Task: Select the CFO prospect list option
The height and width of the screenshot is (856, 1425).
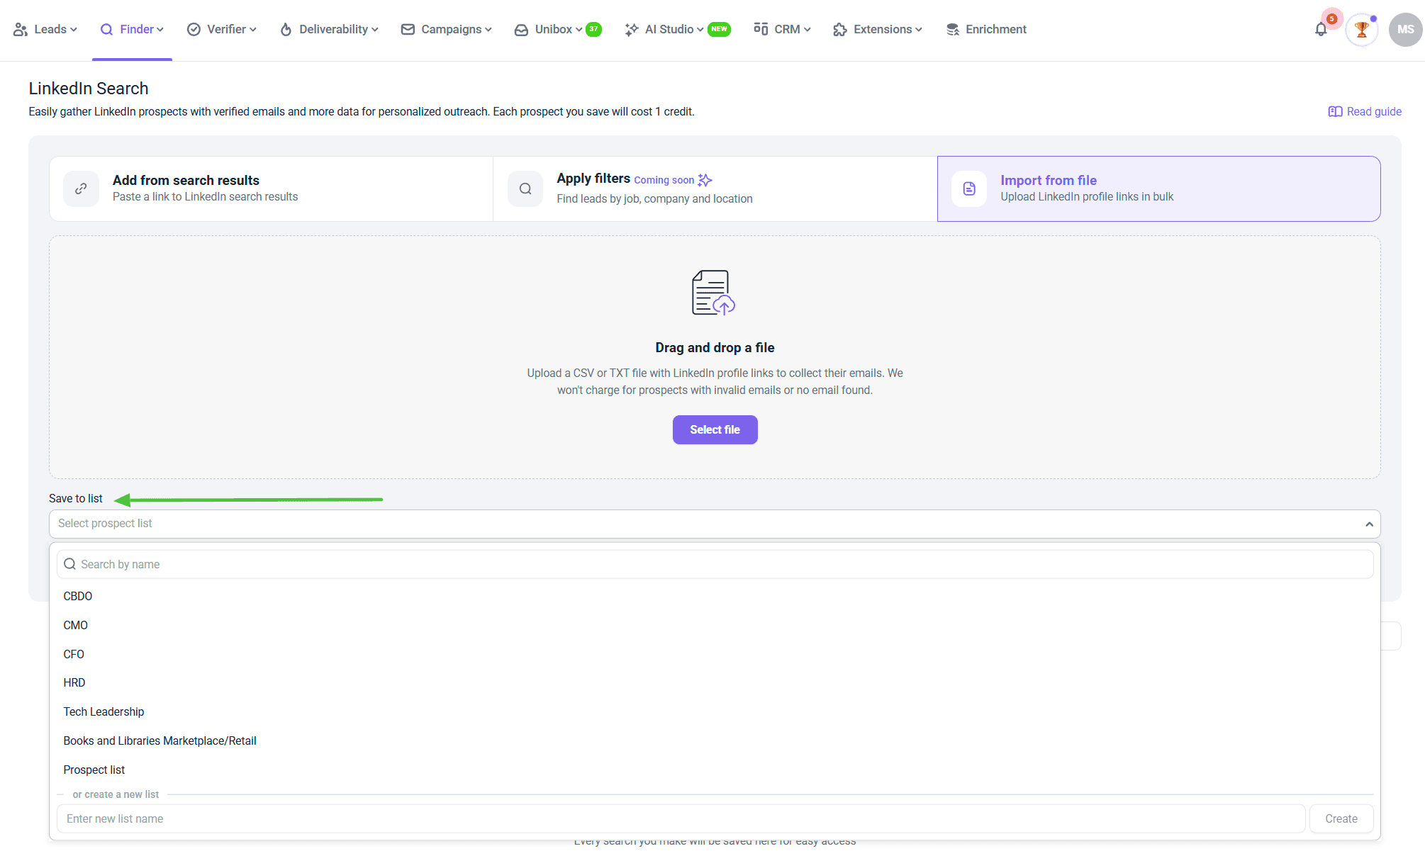Action: pos(74,654)
